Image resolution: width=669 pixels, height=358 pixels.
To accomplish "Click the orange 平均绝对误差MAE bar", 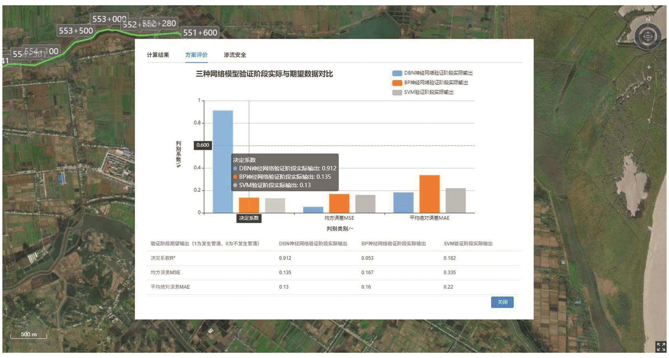I will [x=429, y=194].
